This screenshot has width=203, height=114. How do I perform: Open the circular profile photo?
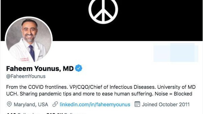(29, 40)
